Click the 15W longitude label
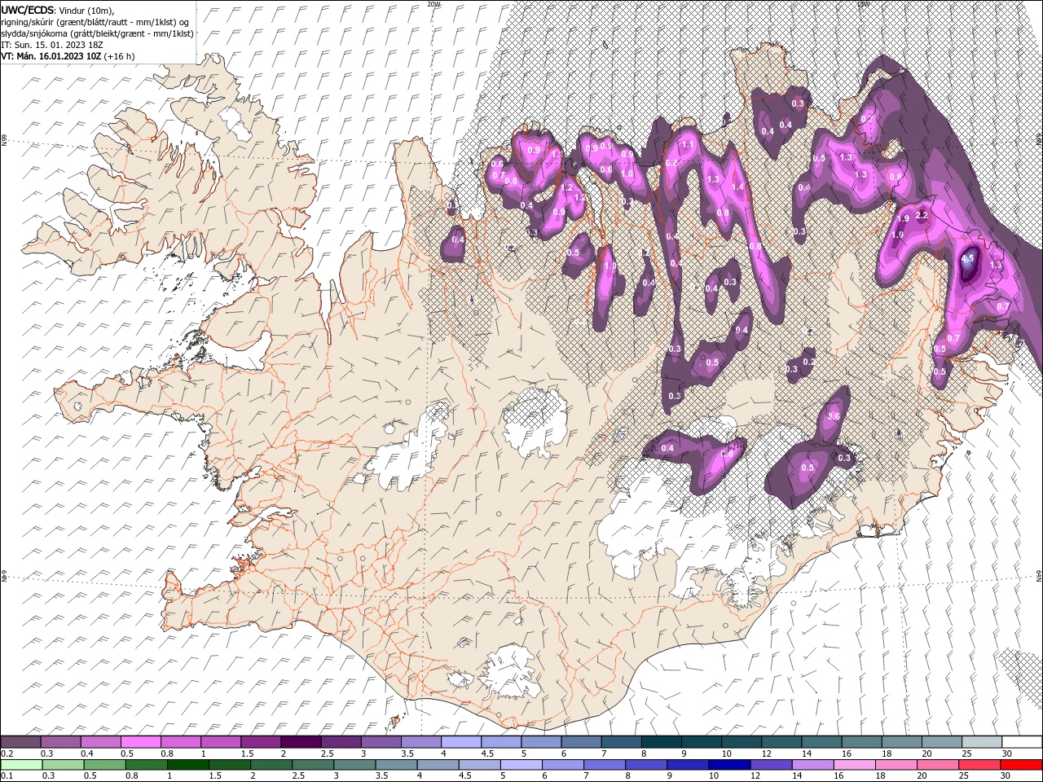Screen dimensions: 1043x782 coord(864,4)
